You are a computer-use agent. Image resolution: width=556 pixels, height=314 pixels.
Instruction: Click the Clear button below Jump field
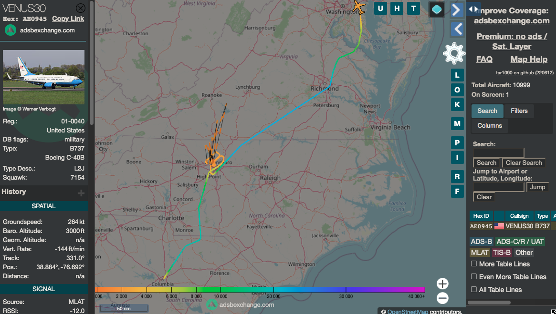tap(484, 197)
